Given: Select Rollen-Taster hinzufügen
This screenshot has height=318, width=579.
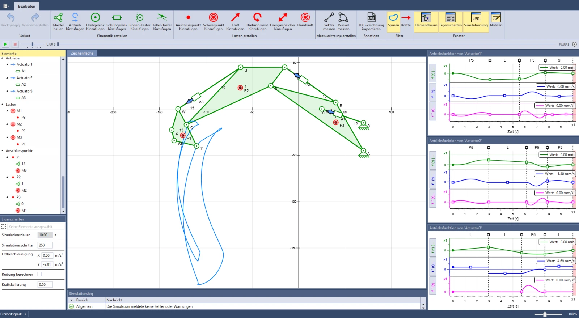Looking at the screenshot, I should coord(140,22).
